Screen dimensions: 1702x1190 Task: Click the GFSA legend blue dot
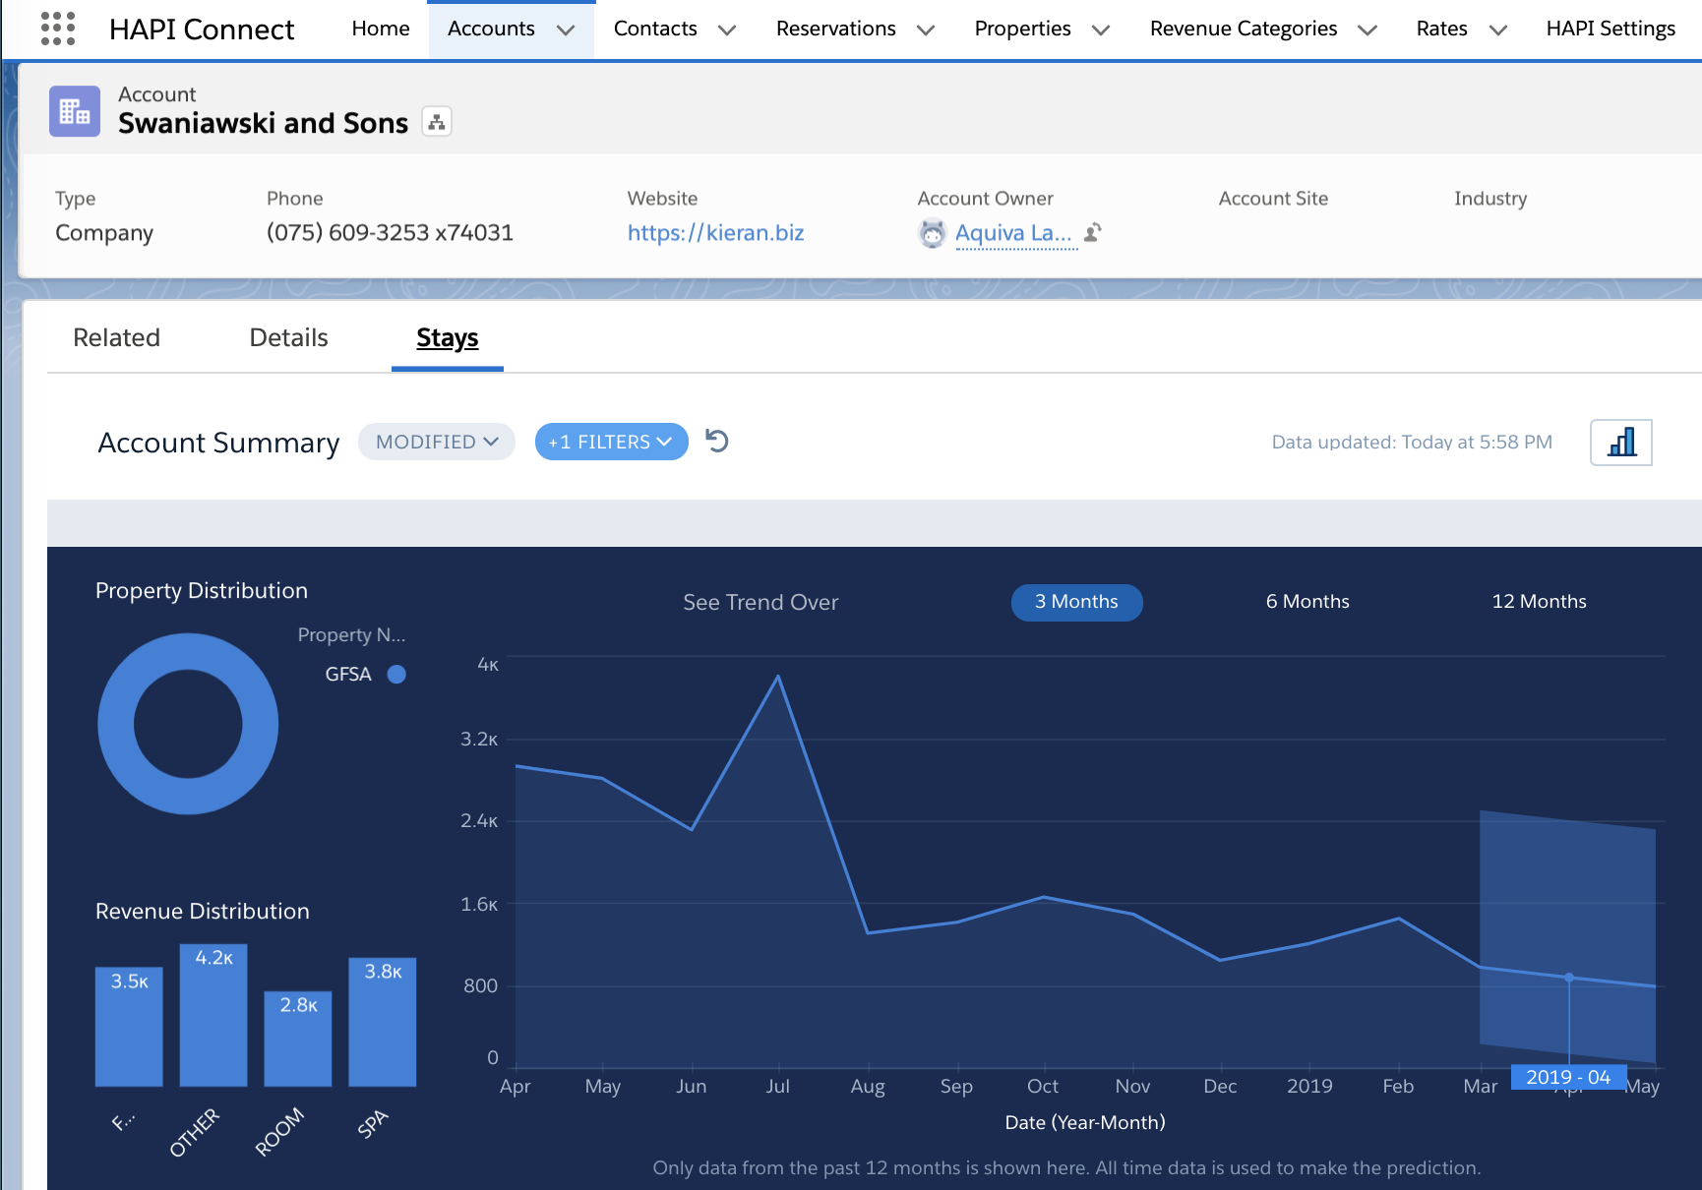[396, 675]
